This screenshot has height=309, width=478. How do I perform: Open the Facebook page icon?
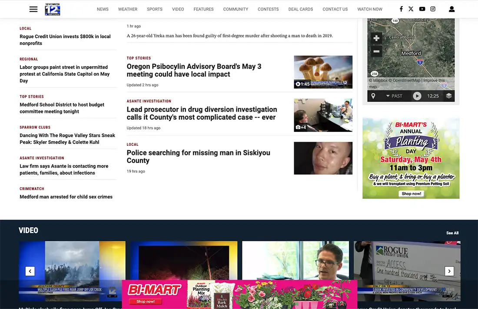pyautogui.click(x=401, y=9)
